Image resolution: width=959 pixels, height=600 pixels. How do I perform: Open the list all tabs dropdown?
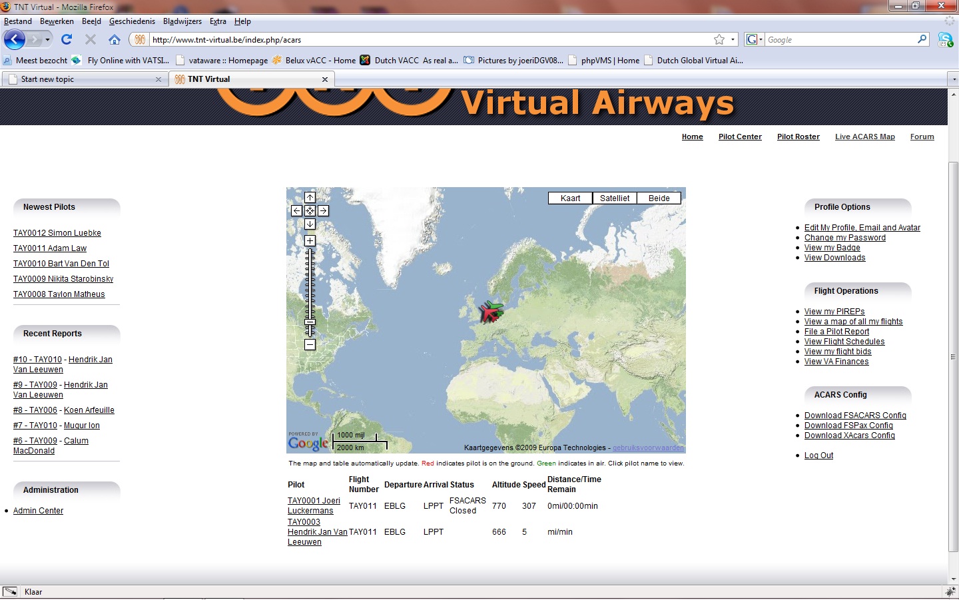click(x=953, y=79)
